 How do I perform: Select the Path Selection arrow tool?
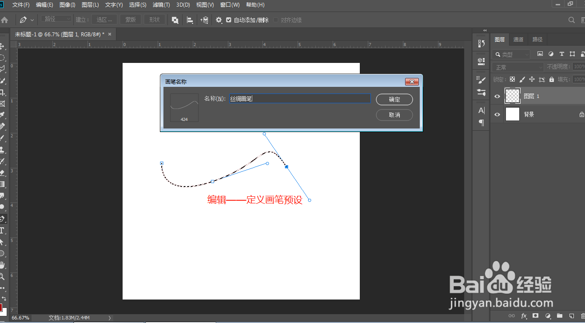(x=2, y=242)
